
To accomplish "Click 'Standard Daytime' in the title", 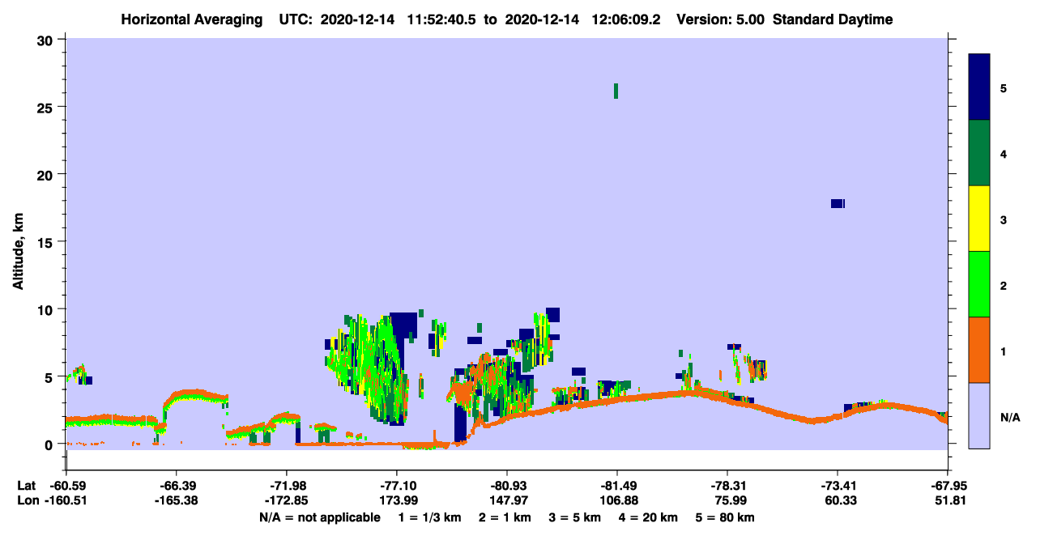I will (833, 19).
